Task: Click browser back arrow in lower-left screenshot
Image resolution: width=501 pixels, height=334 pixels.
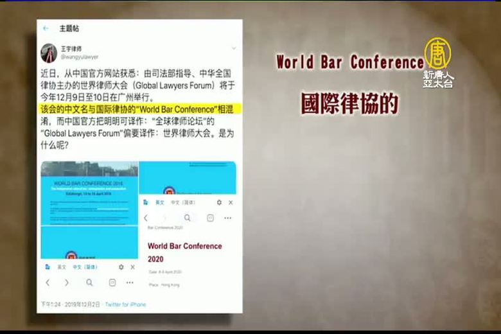Action: (x=48, y=283)
